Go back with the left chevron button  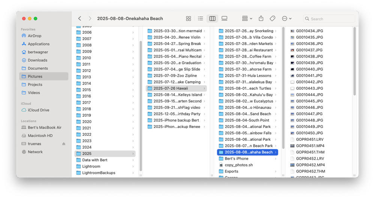tap(79, 19)
